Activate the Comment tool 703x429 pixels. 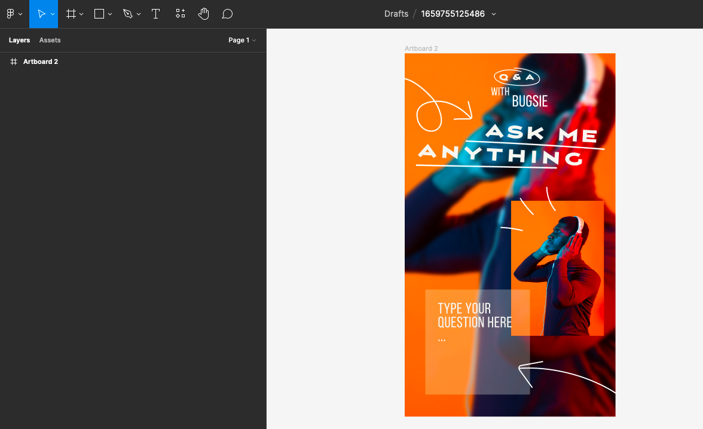pos(227,14)
